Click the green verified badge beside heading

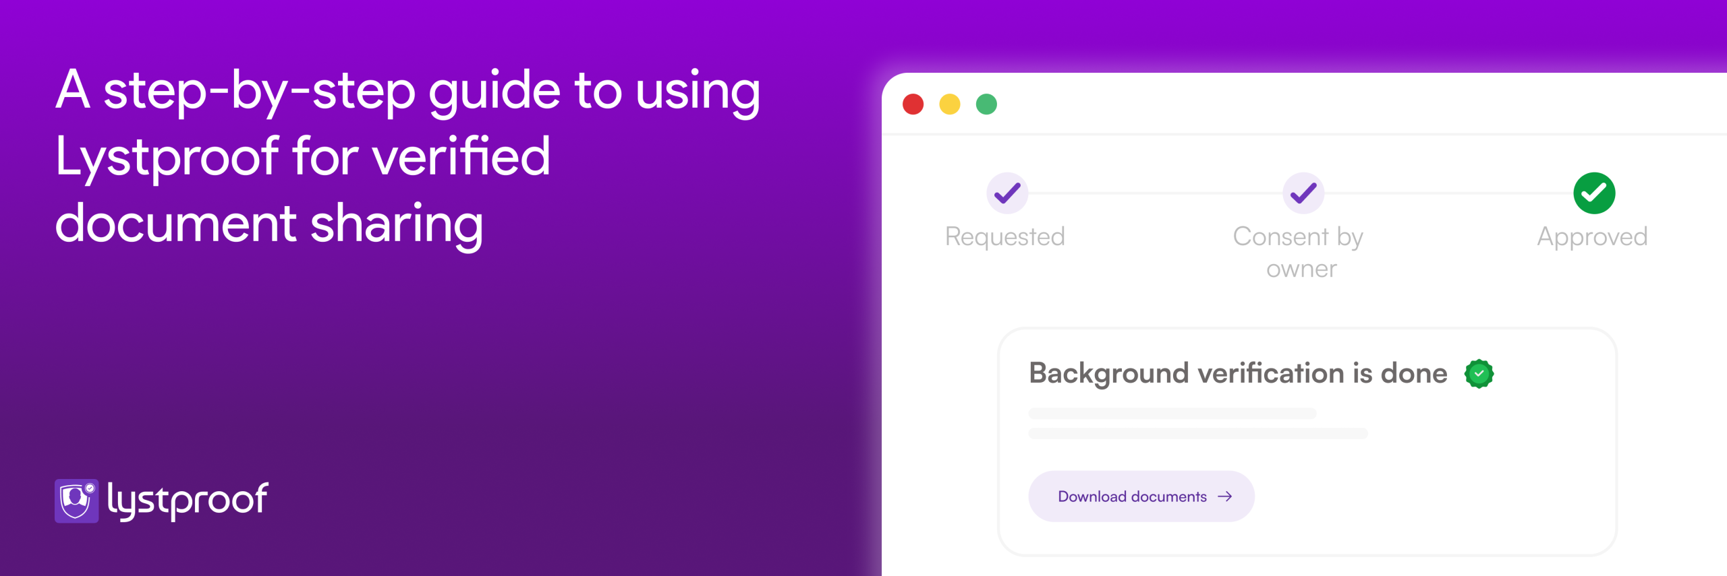tap(1479, 374)
